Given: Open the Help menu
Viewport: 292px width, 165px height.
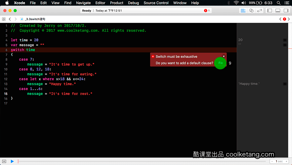Looking at the screenshot, I should [195, 3].
